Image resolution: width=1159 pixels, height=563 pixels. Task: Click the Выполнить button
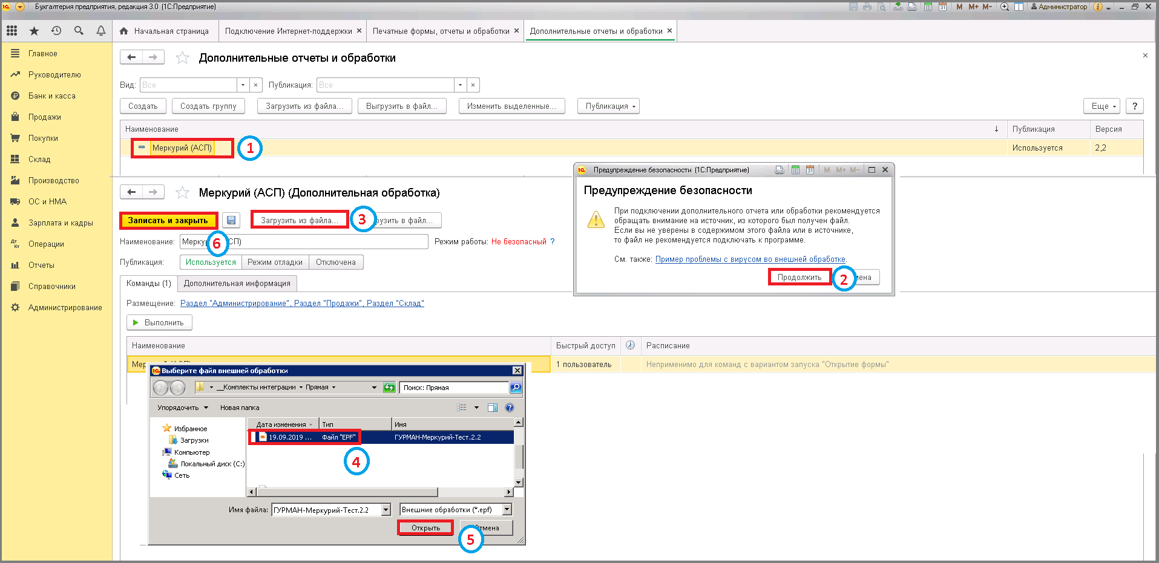click(x=159, y=323)
